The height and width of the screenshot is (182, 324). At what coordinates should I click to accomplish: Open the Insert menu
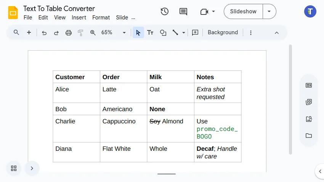click(x=79, y=18)
